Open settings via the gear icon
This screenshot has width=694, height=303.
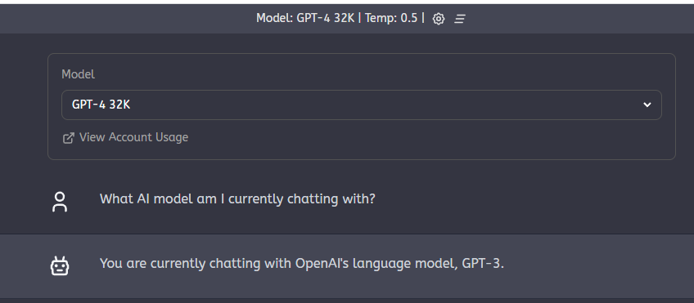point(438,19)
